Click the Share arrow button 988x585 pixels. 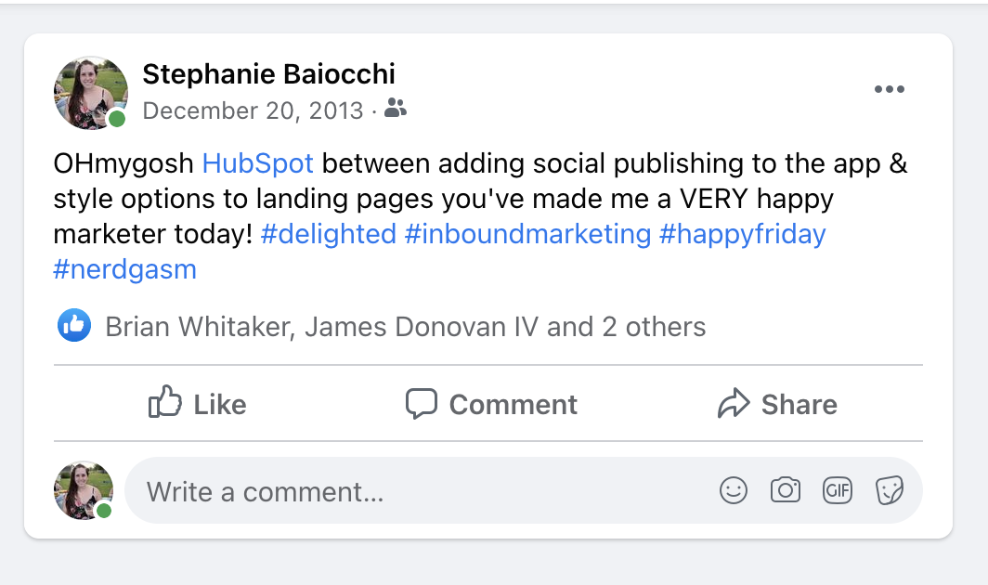pos(777,403)
